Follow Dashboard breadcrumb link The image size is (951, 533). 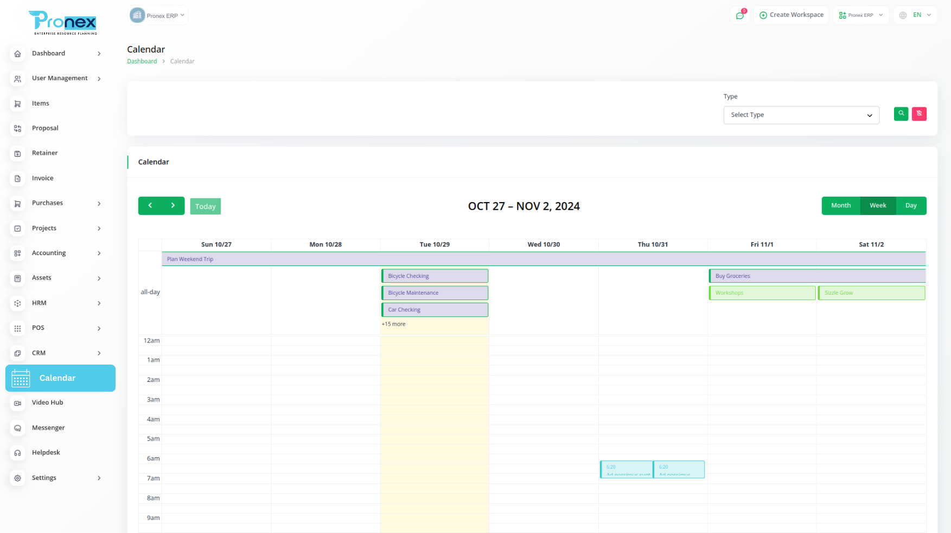tap(142, 61)
